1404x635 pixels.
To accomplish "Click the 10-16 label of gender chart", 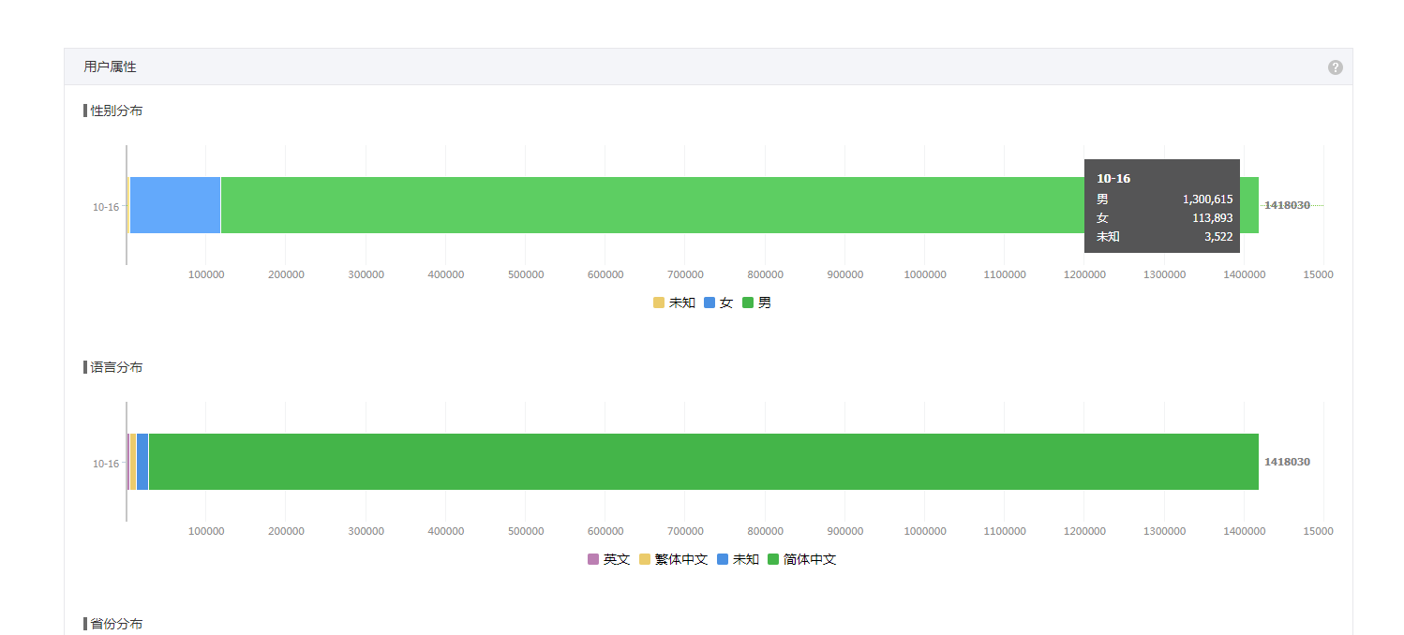I will (x=106, y=207).
